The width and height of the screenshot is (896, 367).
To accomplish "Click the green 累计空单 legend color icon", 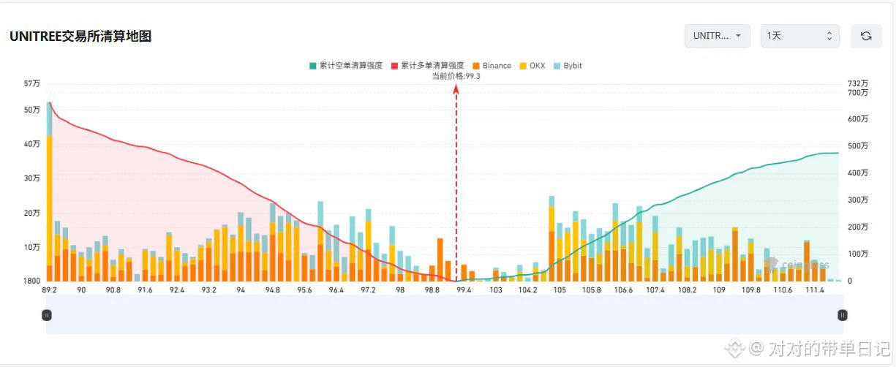I will tap(313, 66).
